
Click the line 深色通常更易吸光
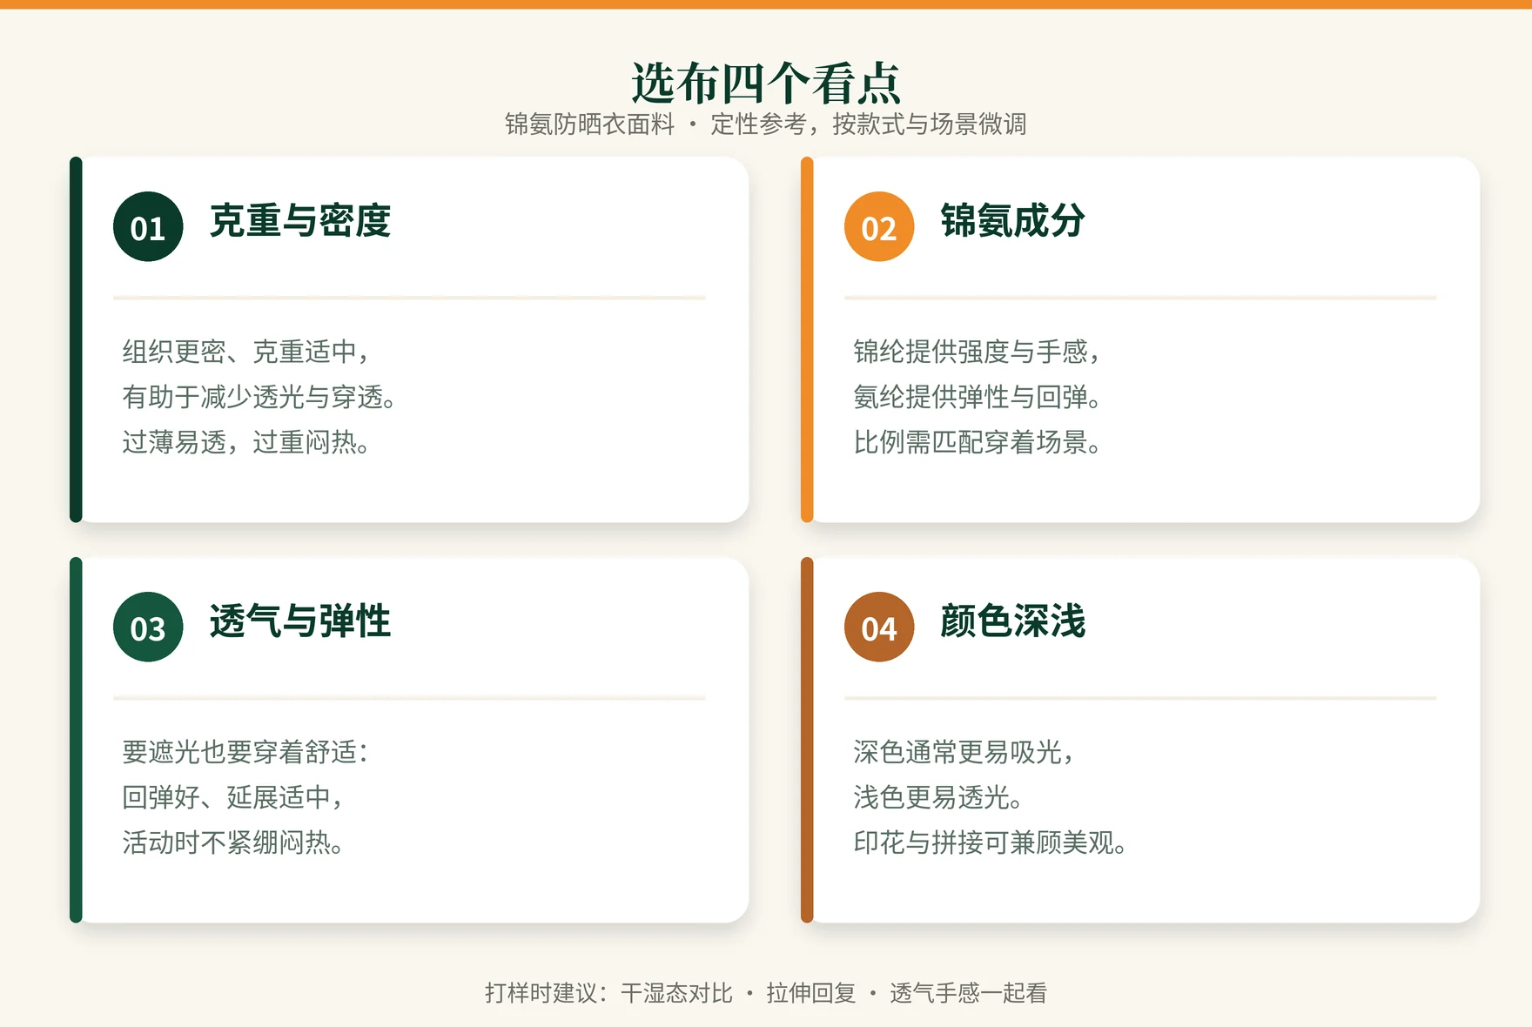(x=964, y=752)
